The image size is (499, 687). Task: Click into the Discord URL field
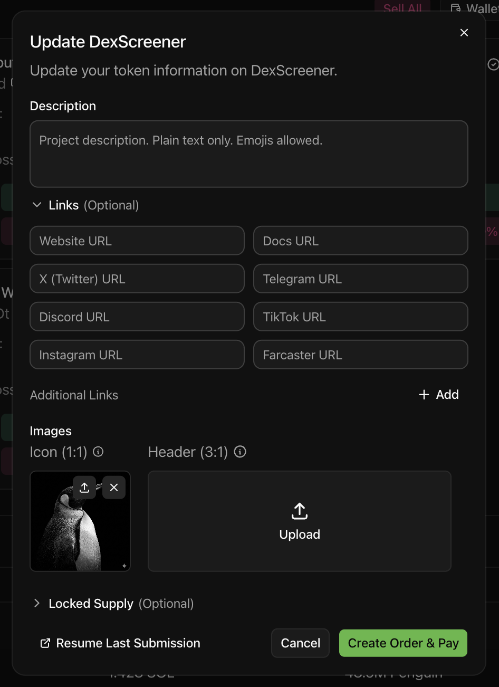point(137,317)
